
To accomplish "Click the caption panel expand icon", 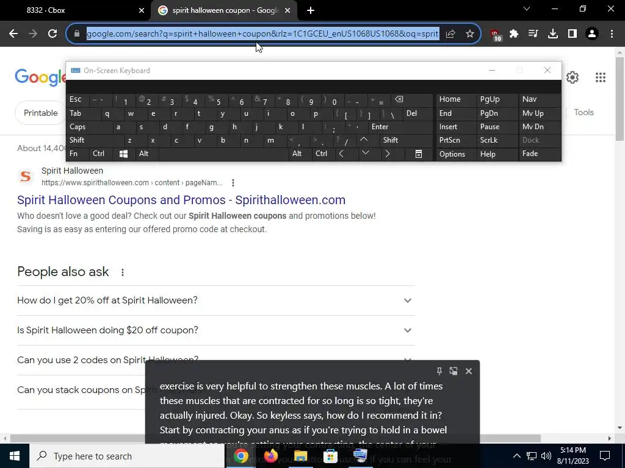I will 453,371.
